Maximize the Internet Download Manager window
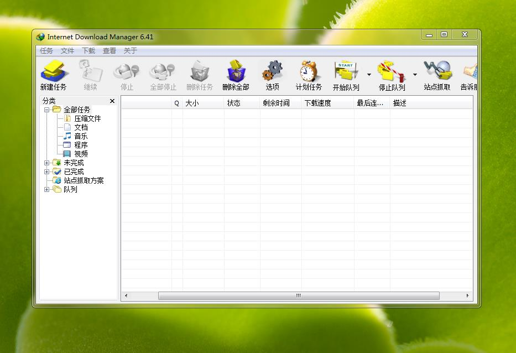 coord(444,34)
